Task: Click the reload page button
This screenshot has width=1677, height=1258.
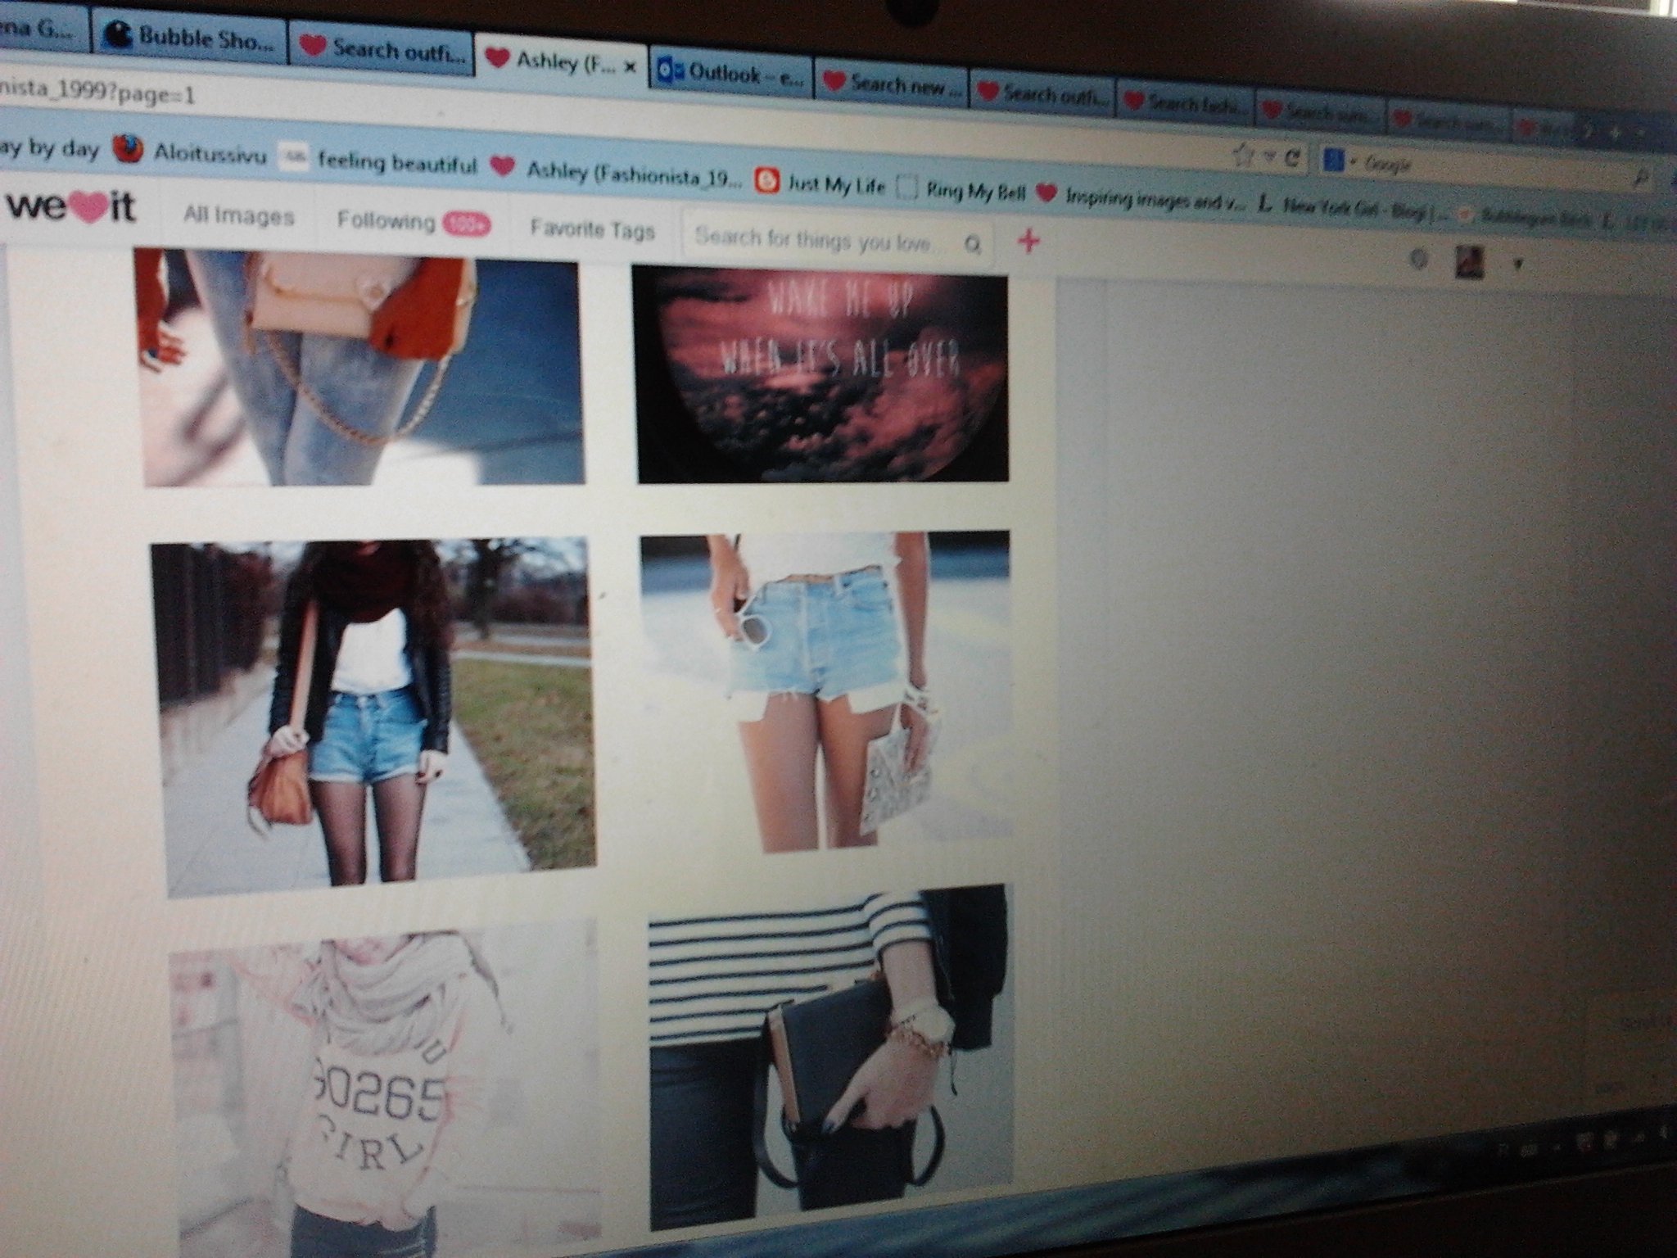Action: [1292, 158]
